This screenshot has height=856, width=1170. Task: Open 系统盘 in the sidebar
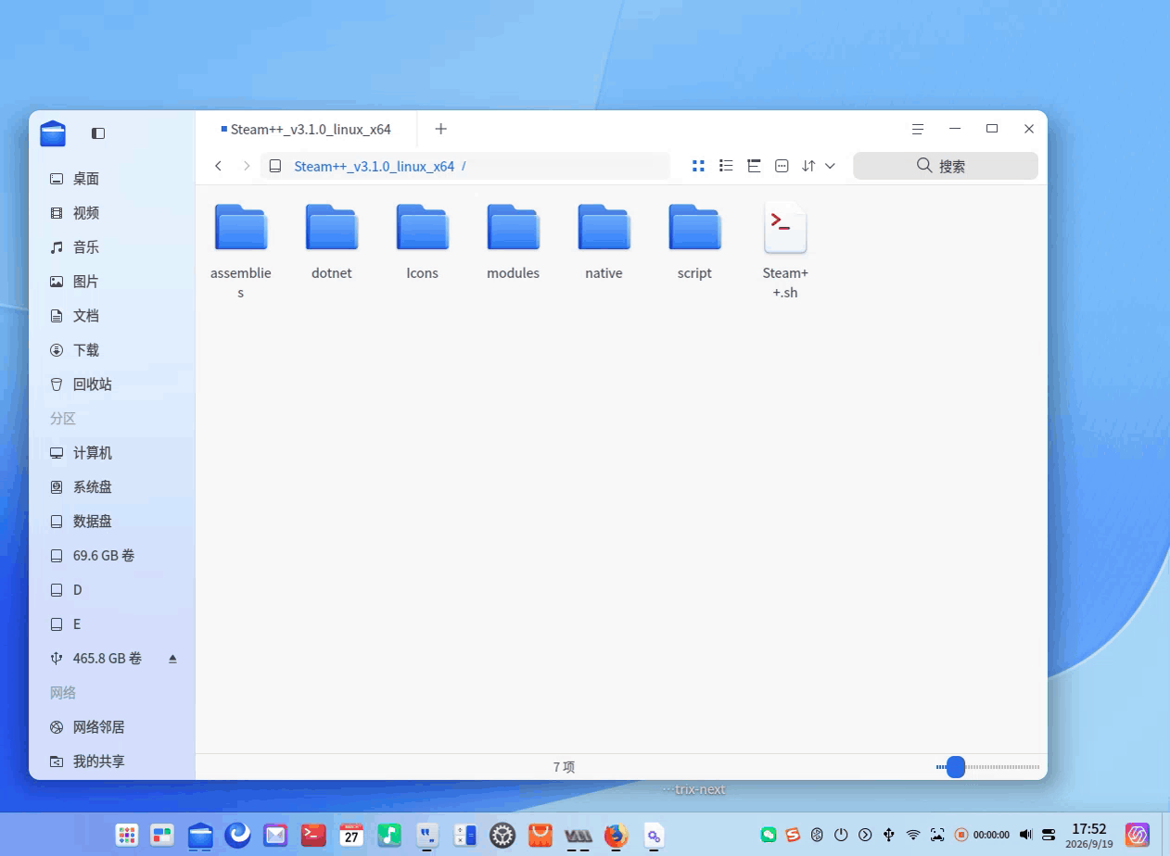click(x=112, y=487)
